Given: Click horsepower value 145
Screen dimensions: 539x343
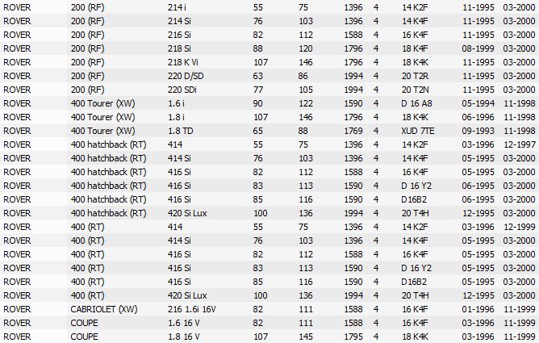Looking at the screenshot, I should tap(306, 337).
